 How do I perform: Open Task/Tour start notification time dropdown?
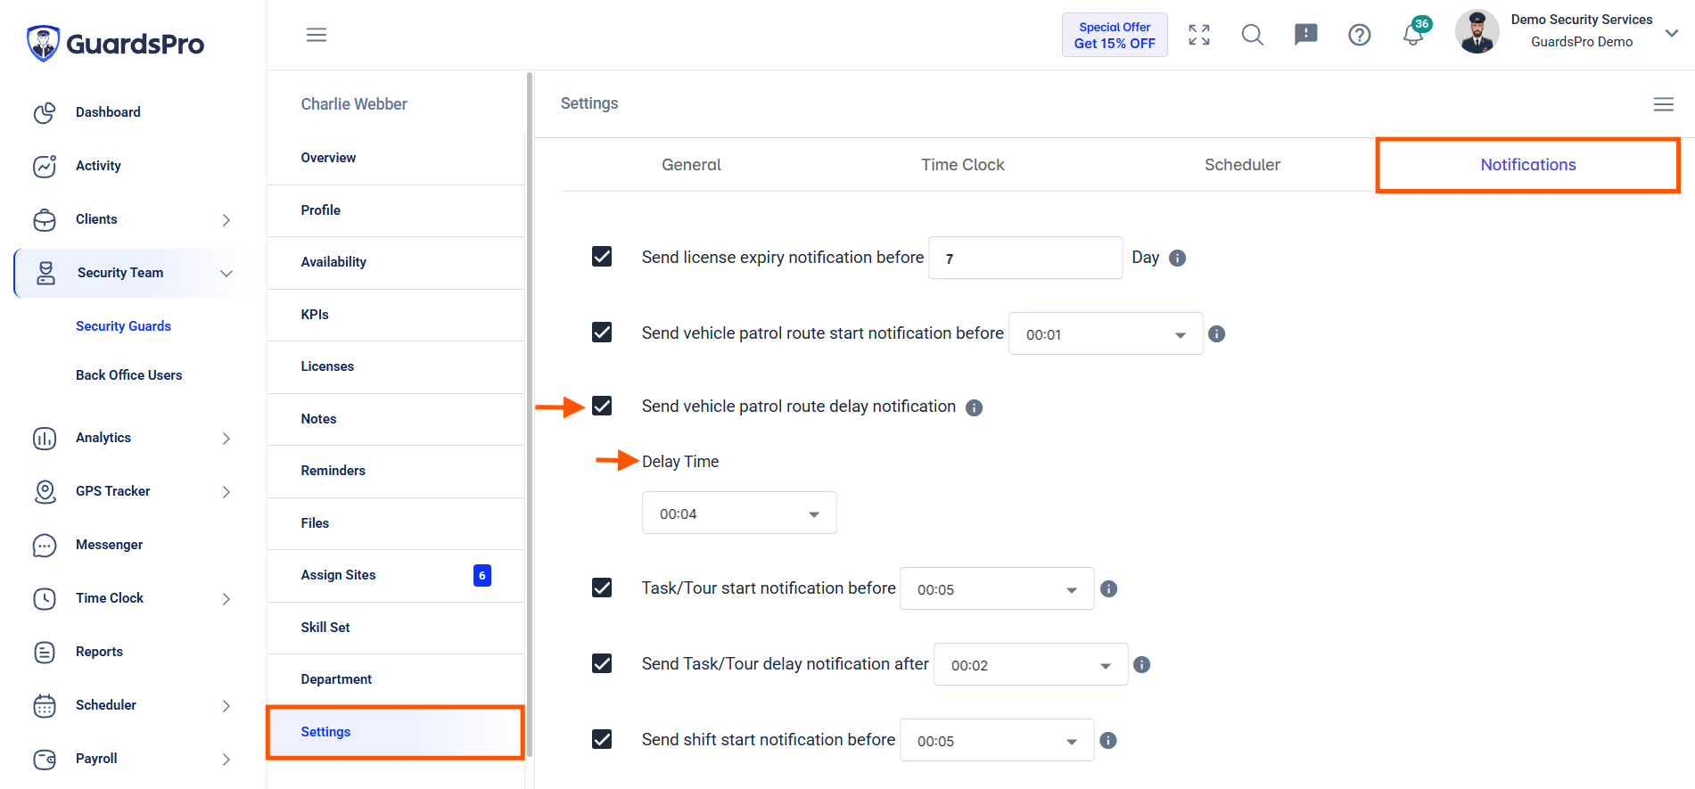[997, 588]
